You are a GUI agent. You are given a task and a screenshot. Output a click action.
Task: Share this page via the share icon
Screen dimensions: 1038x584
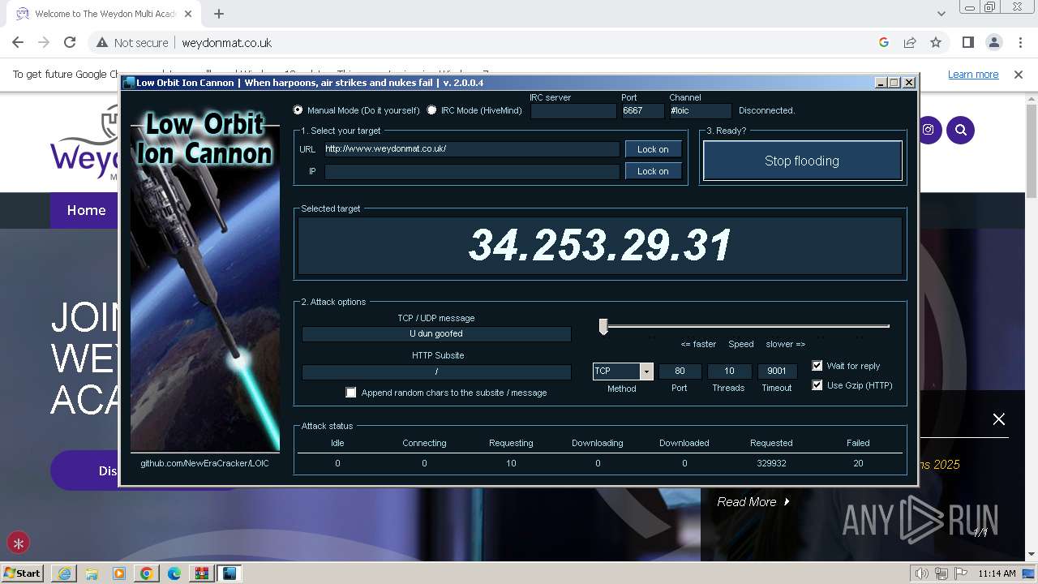tap(910, 42)
